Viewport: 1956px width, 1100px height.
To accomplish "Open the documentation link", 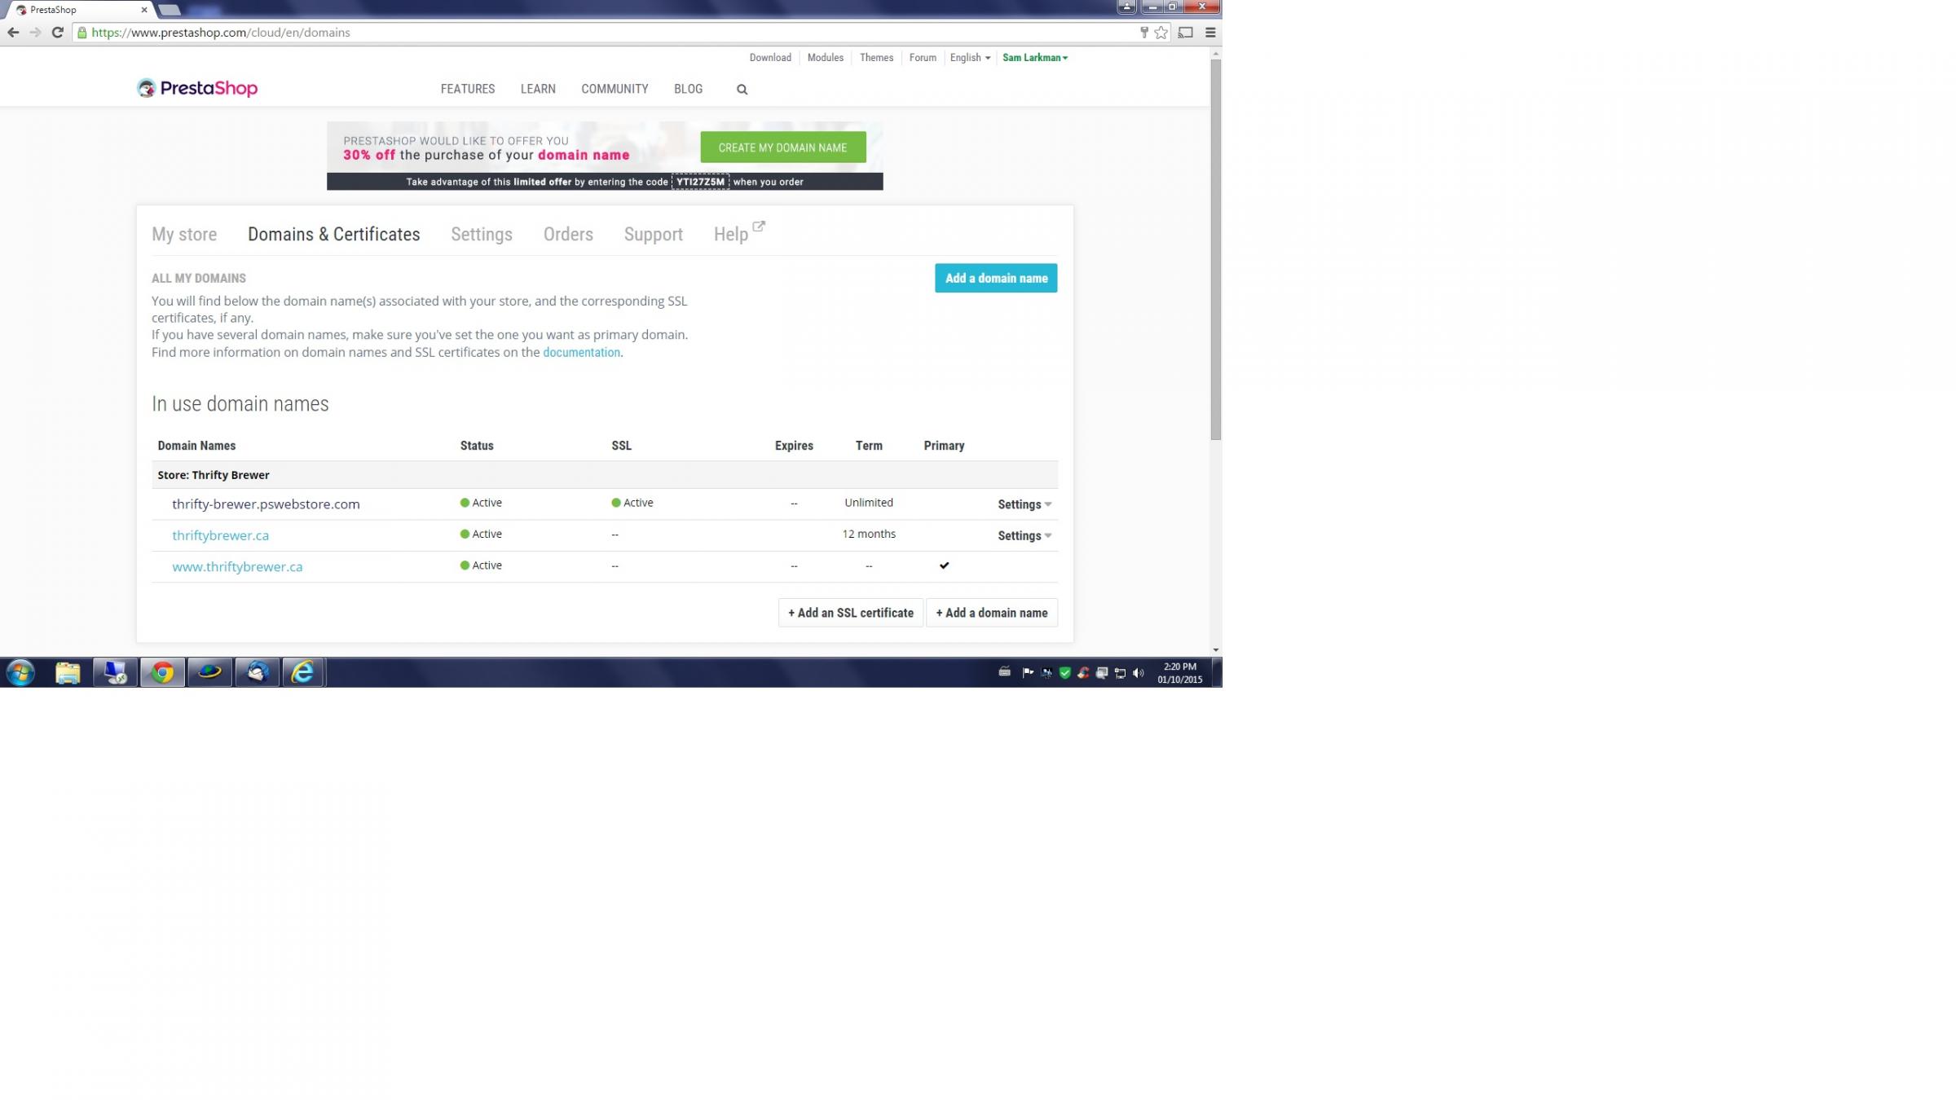I will coord(581,353).
